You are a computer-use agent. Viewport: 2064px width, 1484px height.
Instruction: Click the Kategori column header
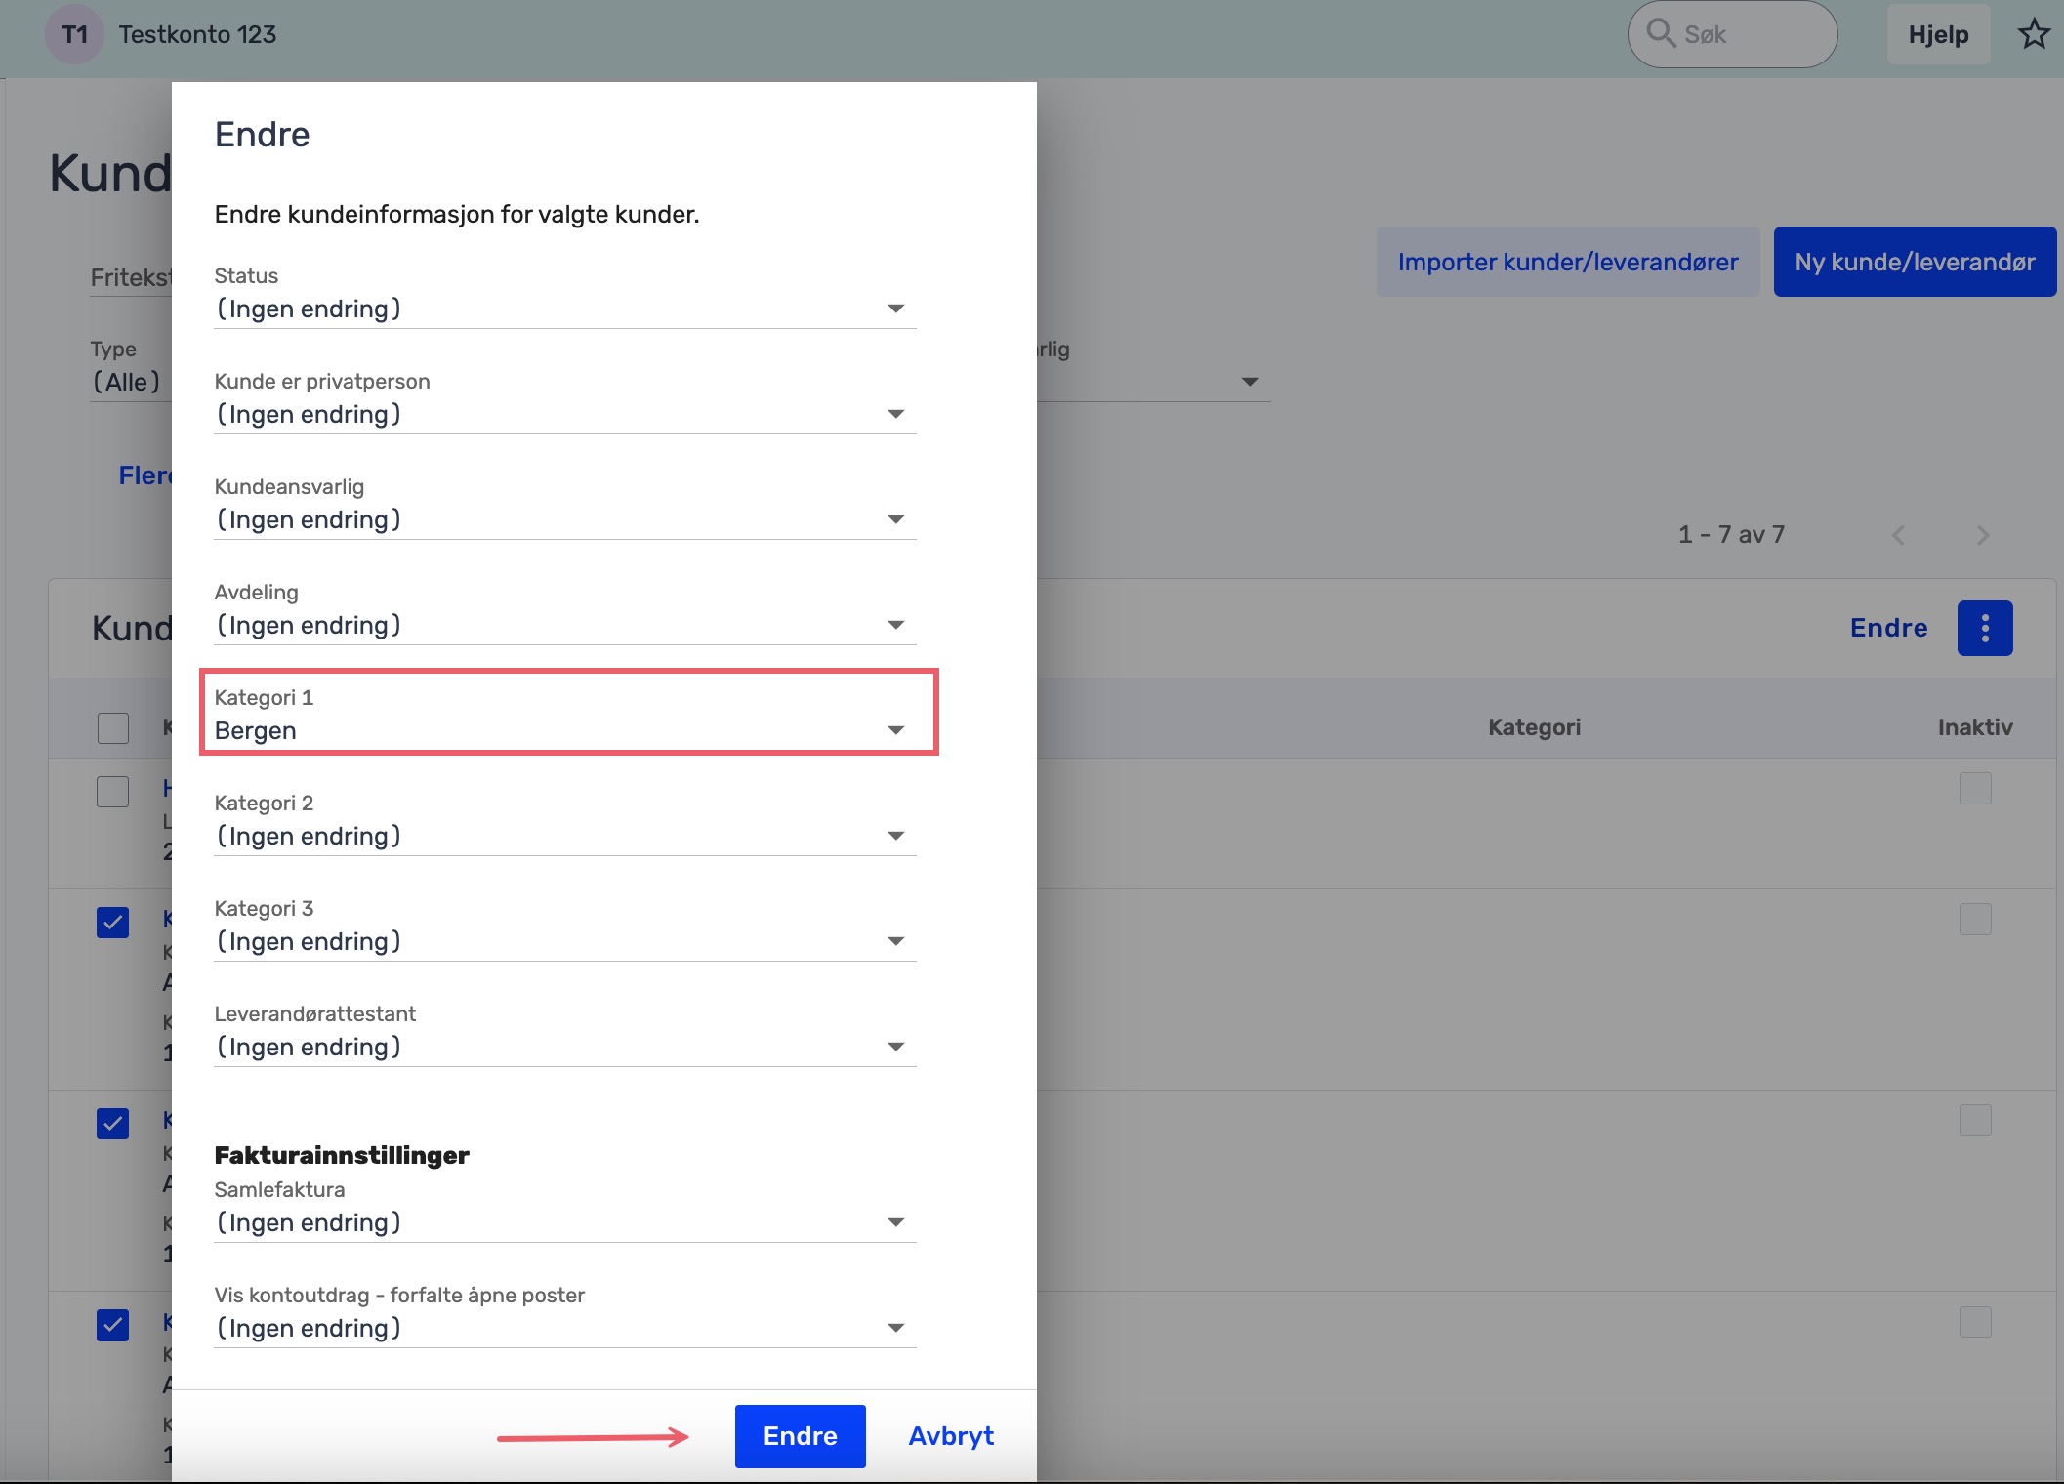point(1534,727)
